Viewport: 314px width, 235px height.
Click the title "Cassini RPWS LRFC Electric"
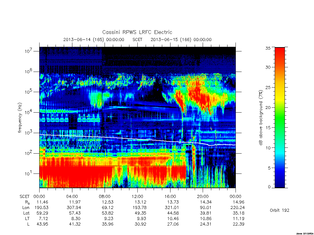click(137, 32)
